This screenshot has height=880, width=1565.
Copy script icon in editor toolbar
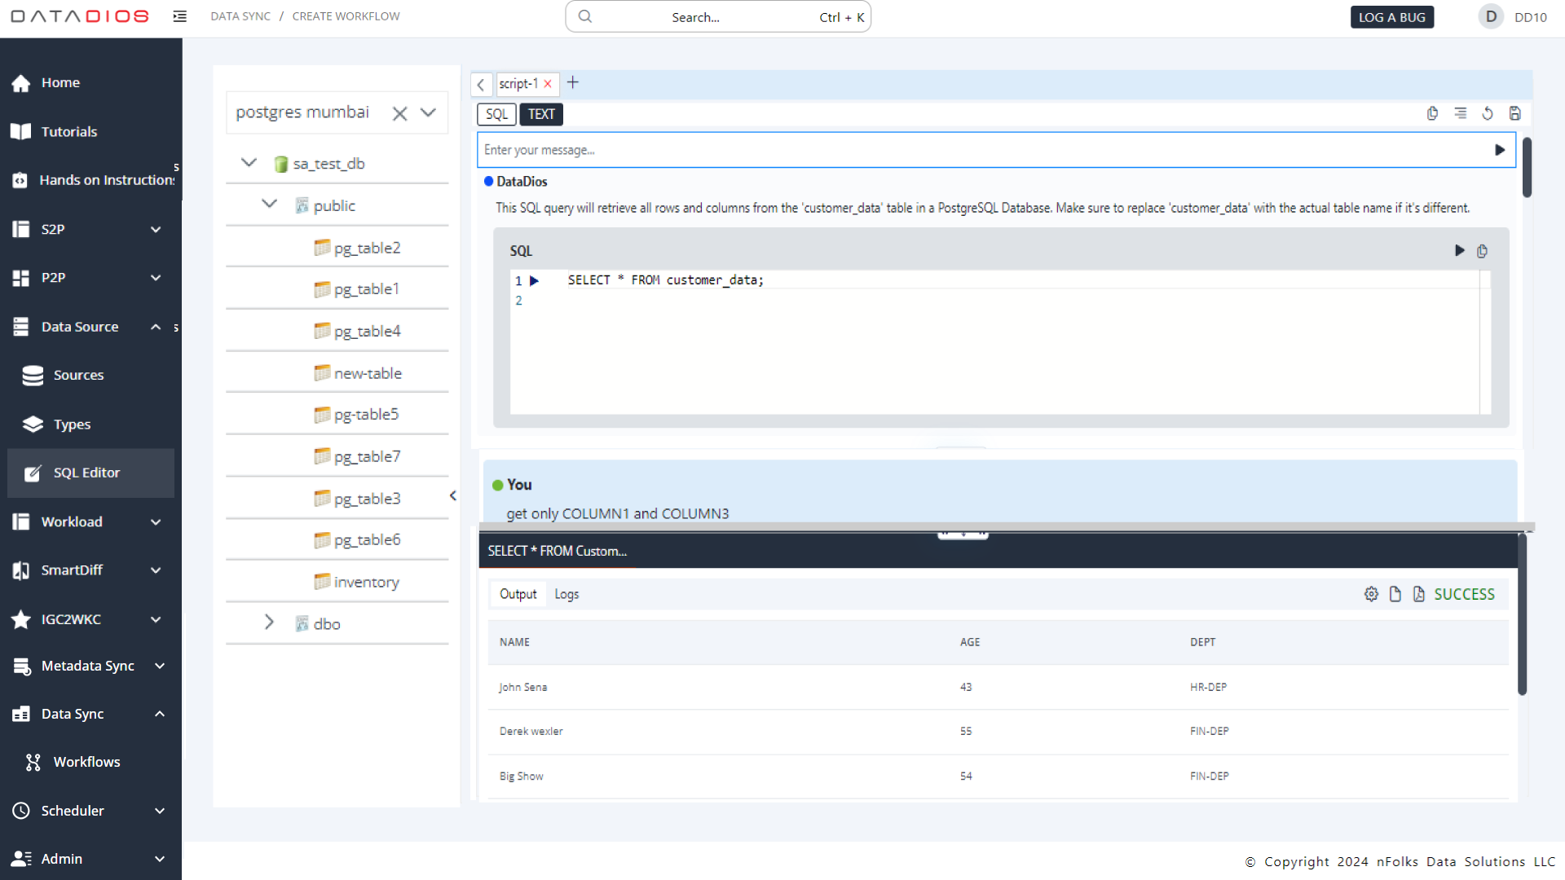coord(1432,113)
